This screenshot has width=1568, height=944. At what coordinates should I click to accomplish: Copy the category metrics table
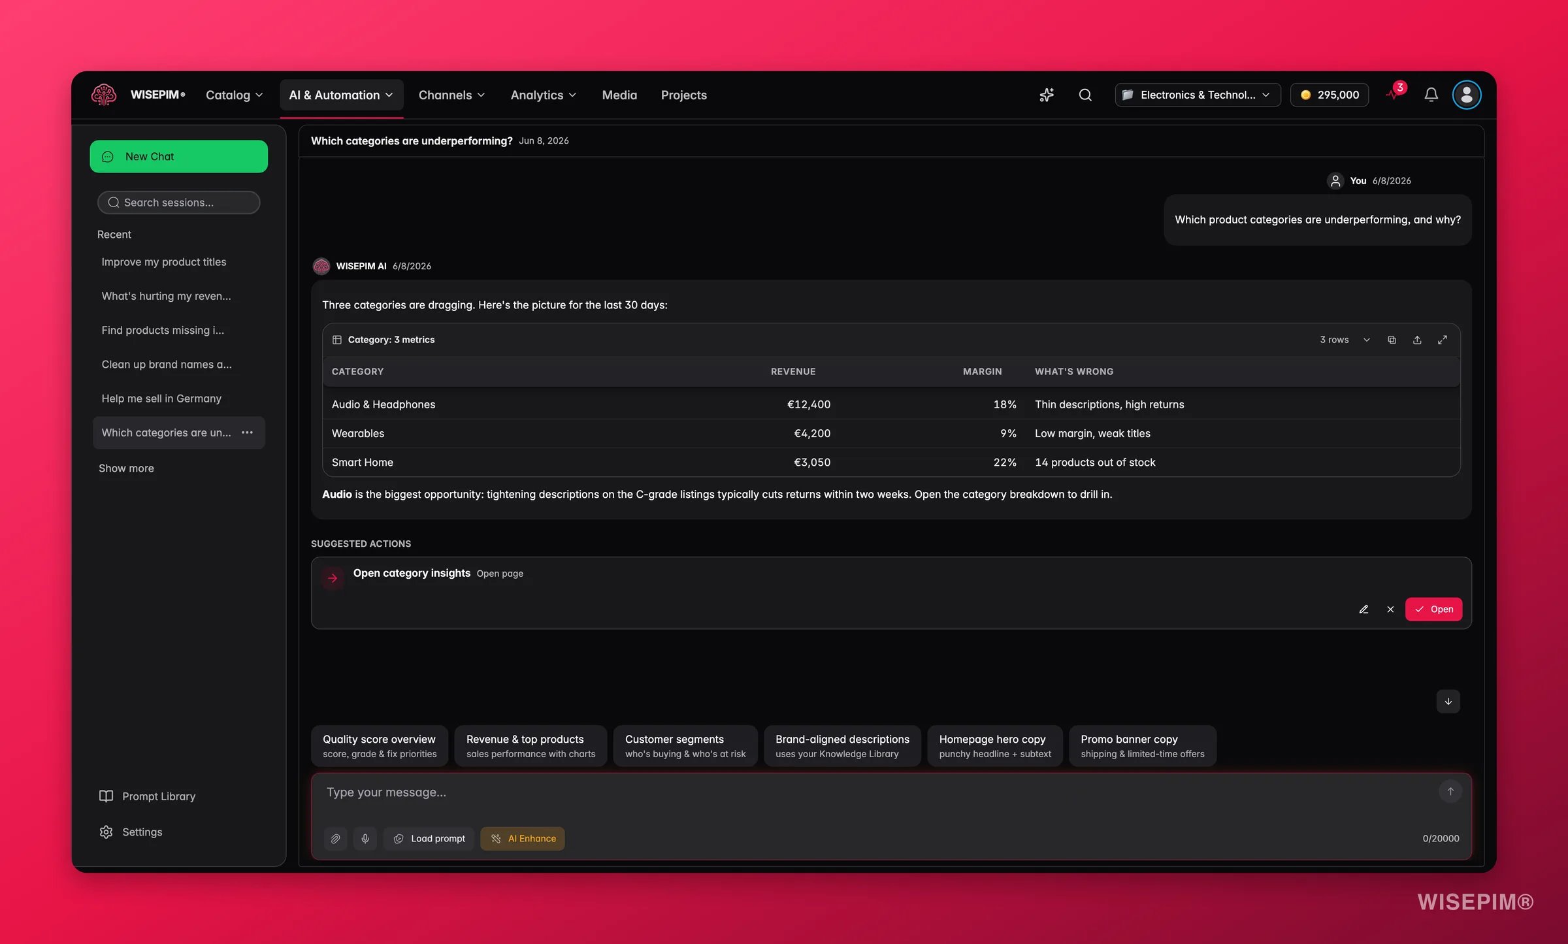pyautogui.click(x=1392, y=340)
